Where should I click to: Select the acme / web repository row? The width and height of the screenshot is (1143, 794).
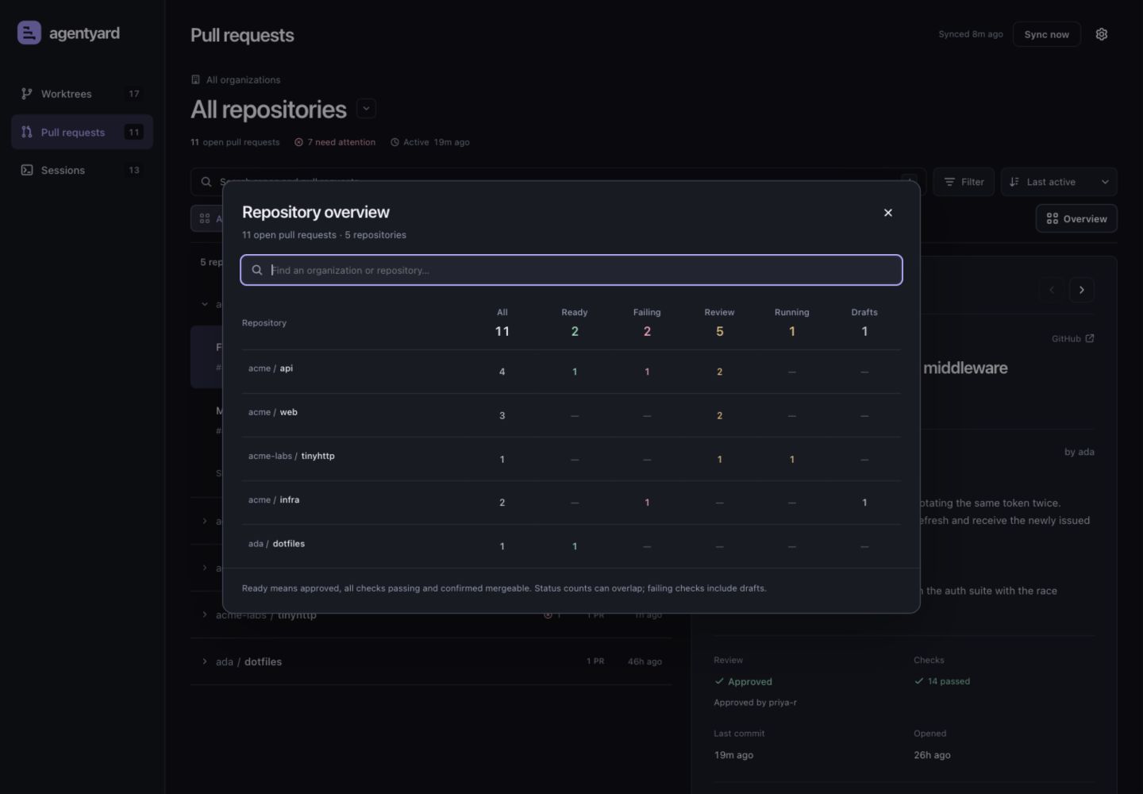point(571,415)
